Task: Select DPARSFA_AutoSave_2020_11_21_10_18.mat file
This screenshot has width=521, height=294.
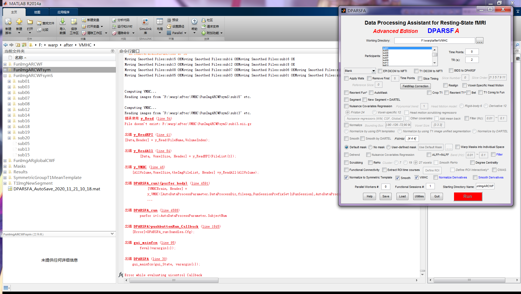Action: pyautogui.click(x=57, y=189)
